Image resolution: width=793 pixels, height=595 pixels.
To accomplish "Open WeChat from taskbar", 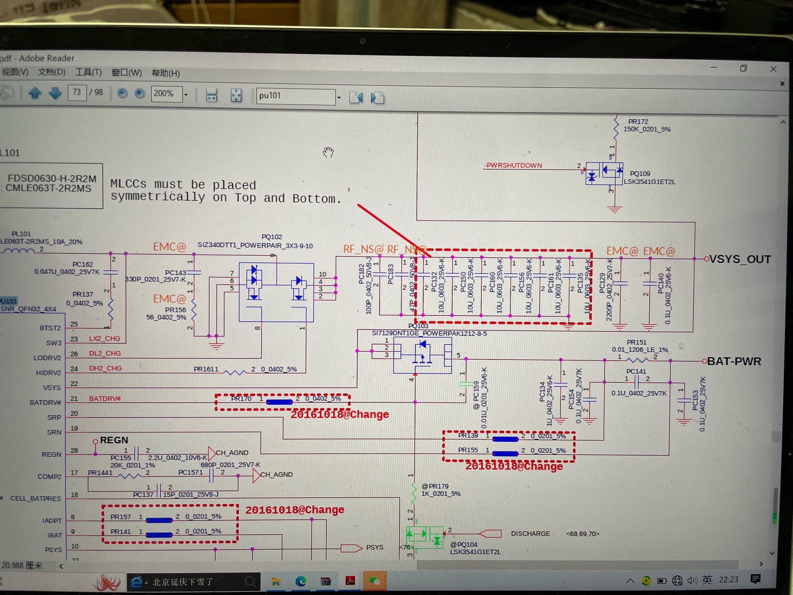I will (374, 581).
